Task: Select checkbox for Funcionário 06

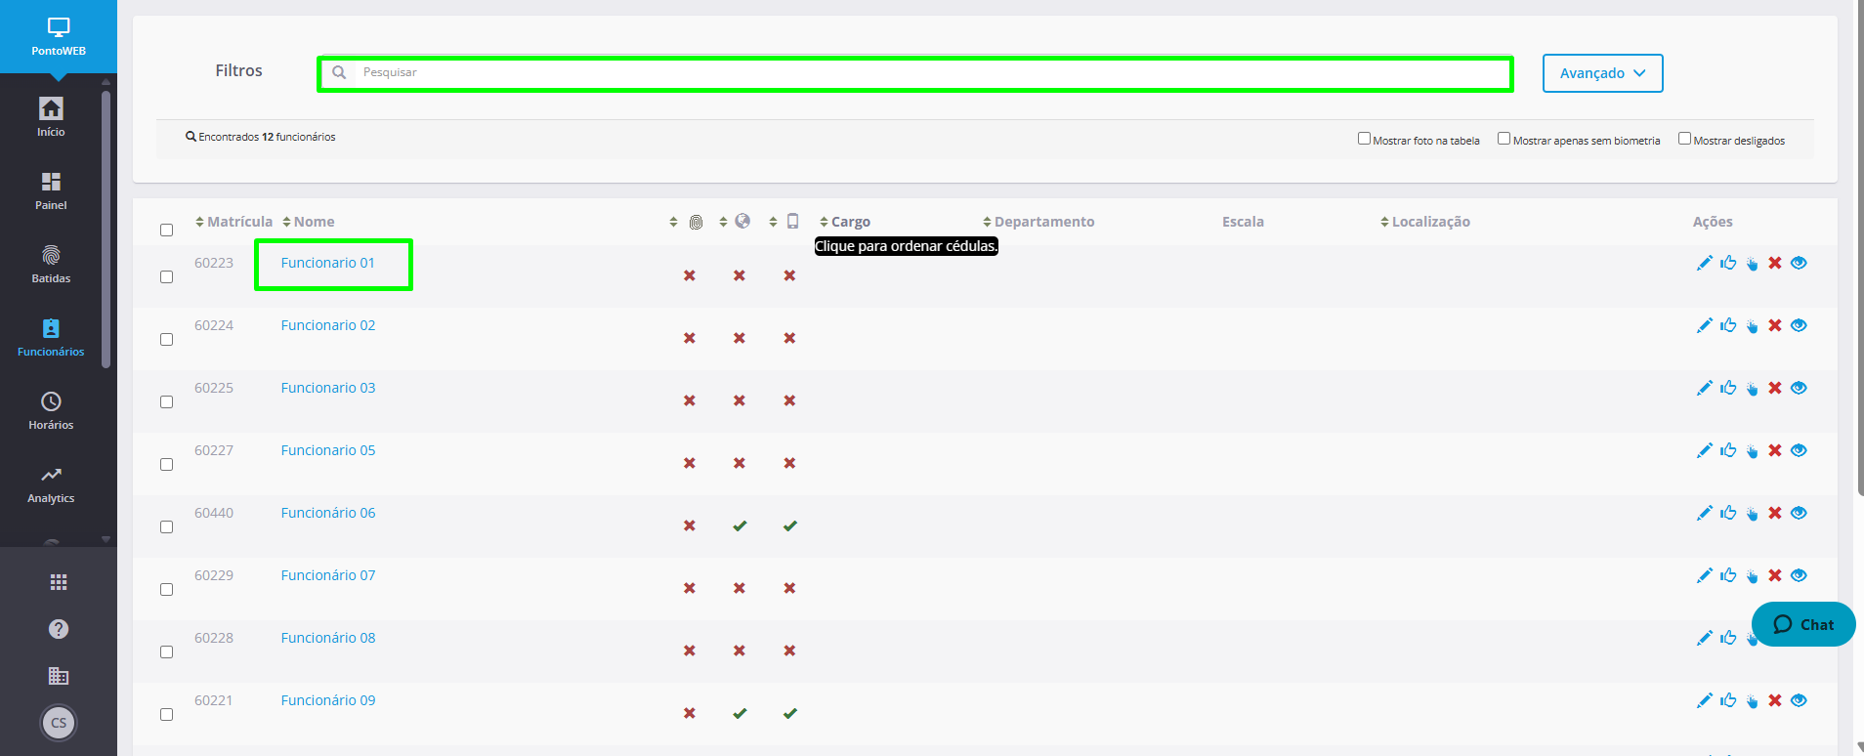Action: [x=166, y=527]
